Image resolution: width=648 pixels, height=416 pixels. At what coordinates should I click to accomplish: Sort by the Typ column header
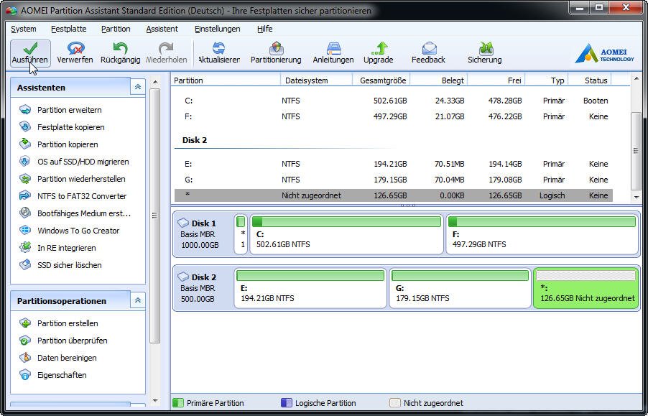click(x=547, y=80)
